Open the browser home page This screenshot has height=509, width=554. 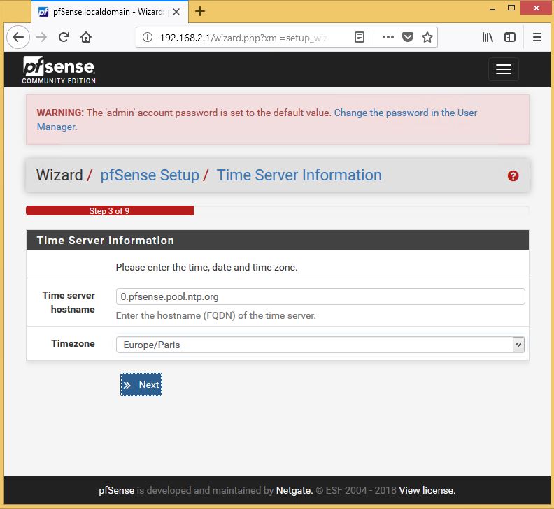tap(86, 37)
